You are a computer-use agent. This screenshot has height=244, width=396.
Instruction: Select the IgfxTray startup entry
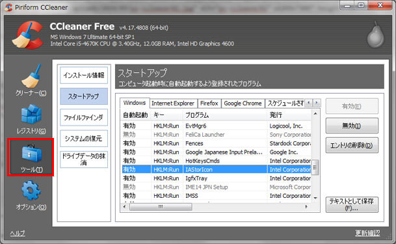click(x=217, y=178)
